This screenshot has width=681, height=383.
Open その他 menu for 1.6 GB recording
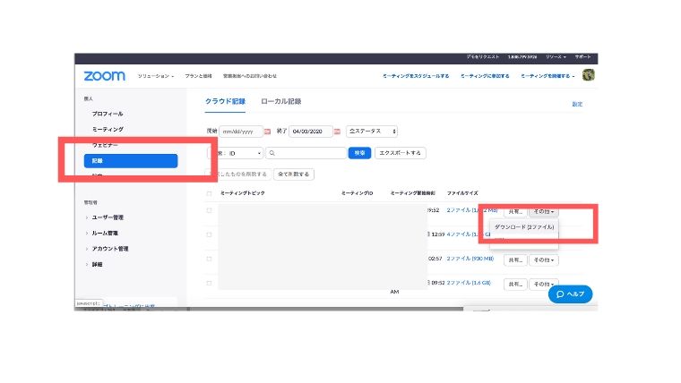[544, 284]
